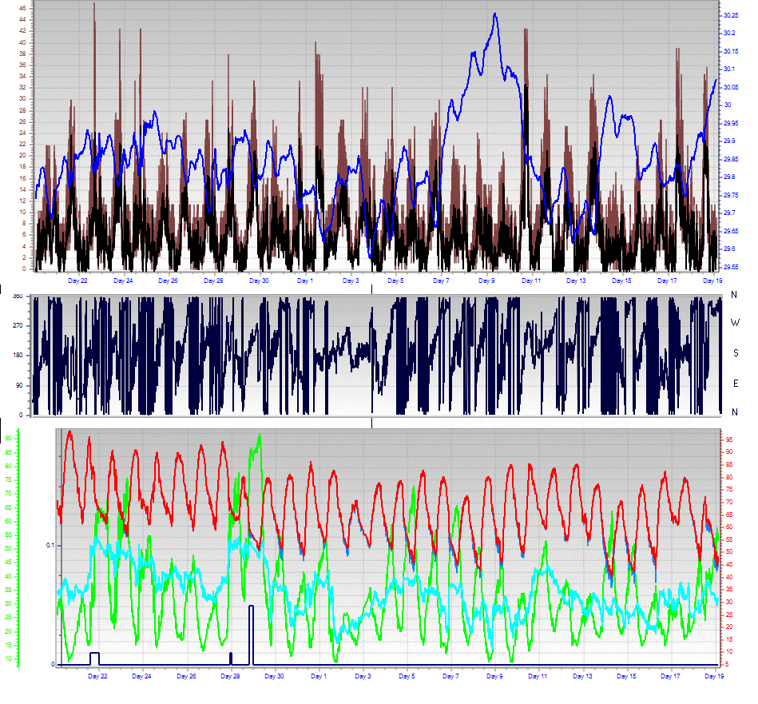Click the Day 15 label under the top chart
The height and width of the screenshot is (704, 758).
pos(621,280)
